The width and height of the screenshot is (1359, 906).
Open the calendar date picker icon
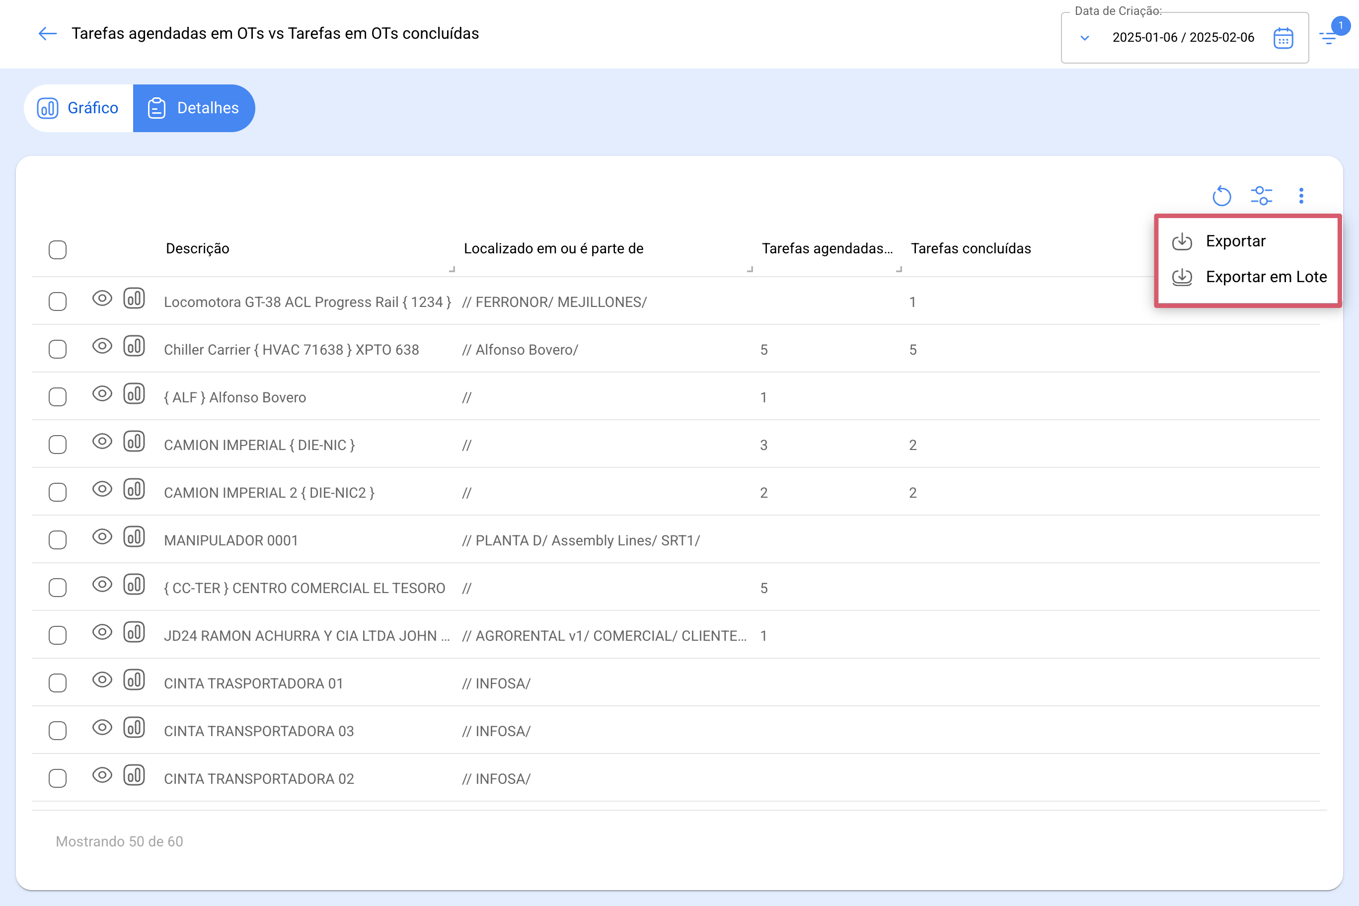click(1283, 38)
